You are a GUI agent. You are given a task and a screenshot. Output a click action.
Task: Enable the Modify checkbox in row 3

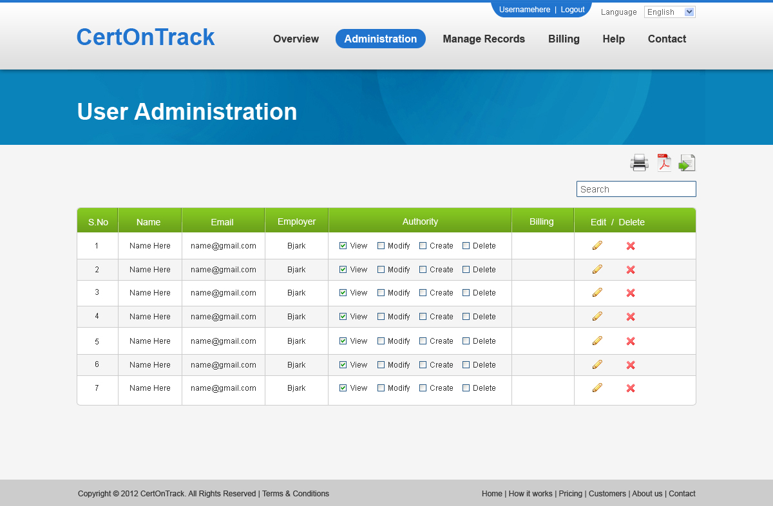click(381, 293)
